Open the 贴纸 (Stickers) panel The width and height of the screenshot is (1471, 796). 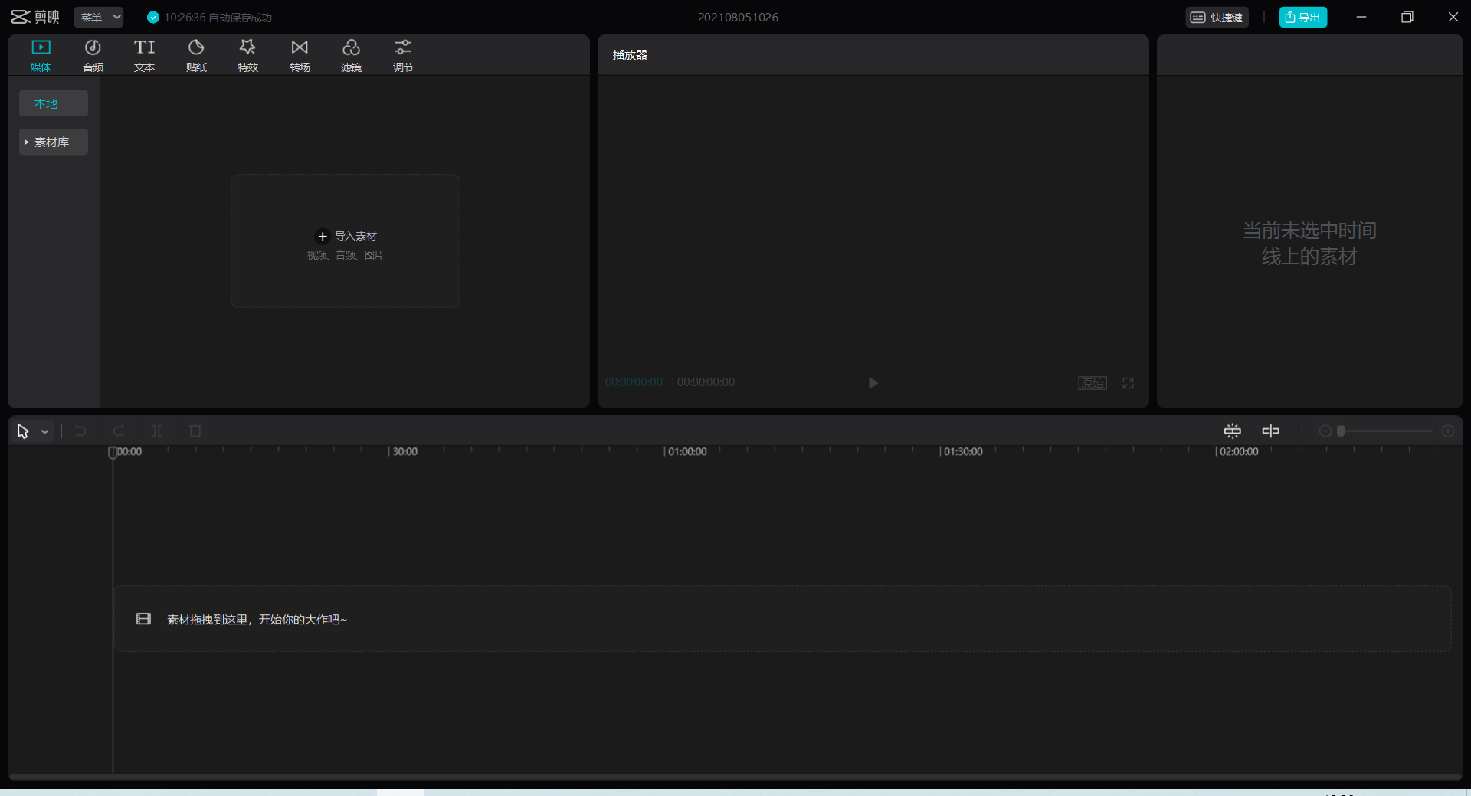(x=196, y=56)
